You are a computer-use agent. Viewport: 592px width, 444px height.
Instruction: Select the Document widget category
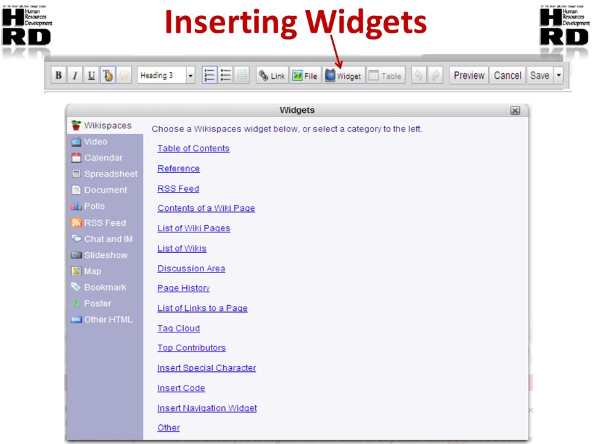click(105, 190)
